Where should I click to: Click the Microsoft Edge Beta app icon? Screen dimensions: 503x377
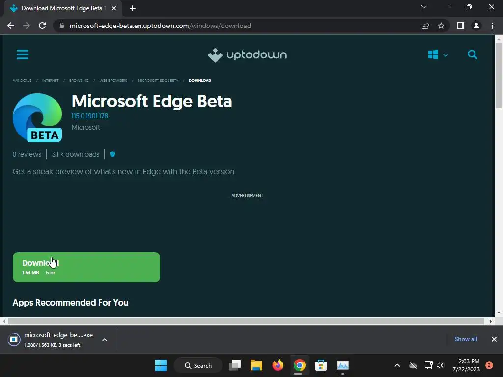pyautogui.click(x=37, y=118)
